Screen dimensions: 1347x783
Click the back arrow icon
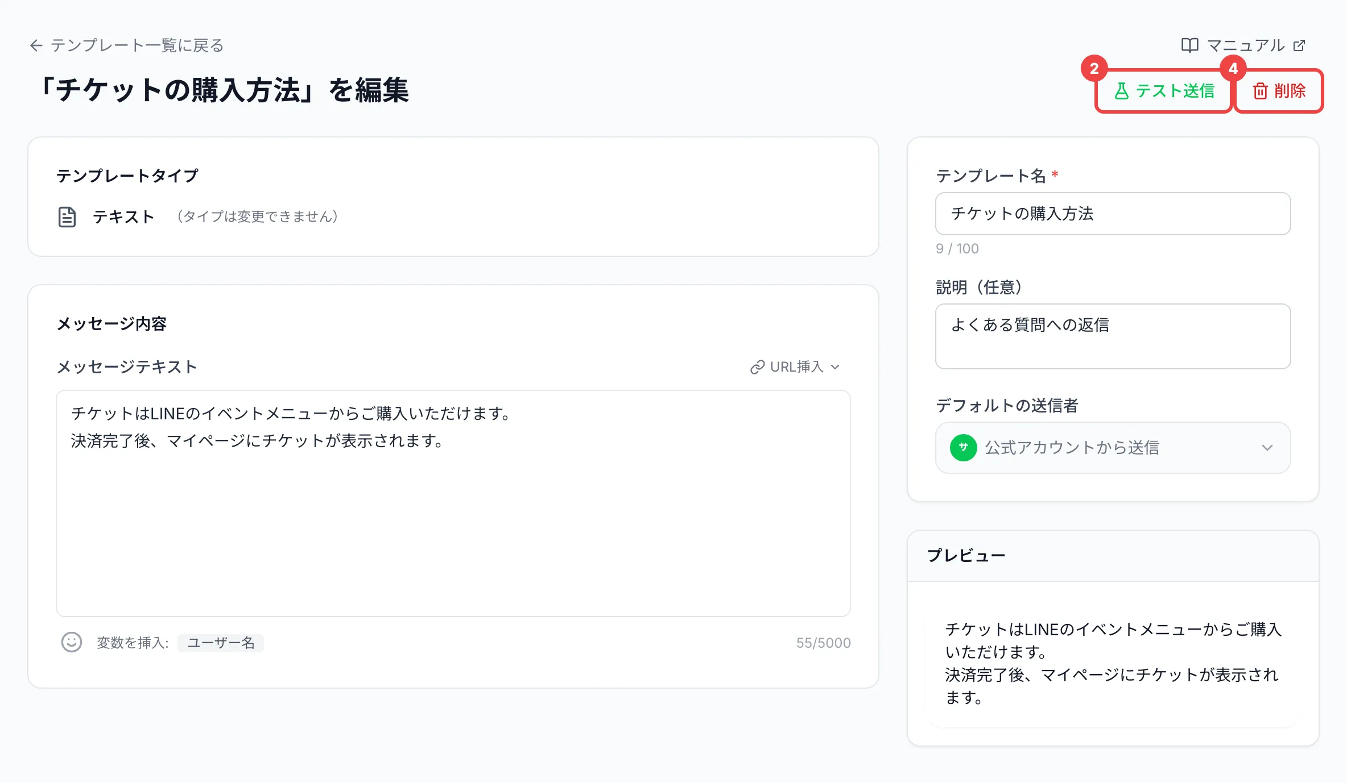tap(36, 45)
